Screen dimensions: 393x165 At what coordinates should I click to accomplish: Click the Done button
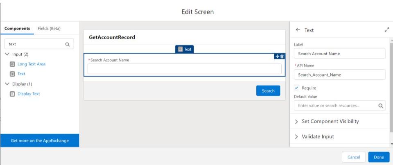tap(379, 157)
